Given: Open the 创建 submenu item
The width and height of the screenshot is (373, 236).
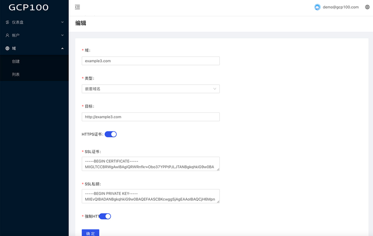Looking at the screenshot, I should [16, 62].
